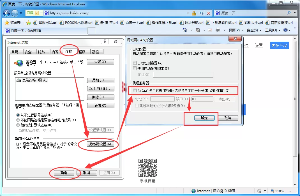This screenshot has height=196, width=300.
Task: Switch to 连接 tab
Action: coord(68,51)
